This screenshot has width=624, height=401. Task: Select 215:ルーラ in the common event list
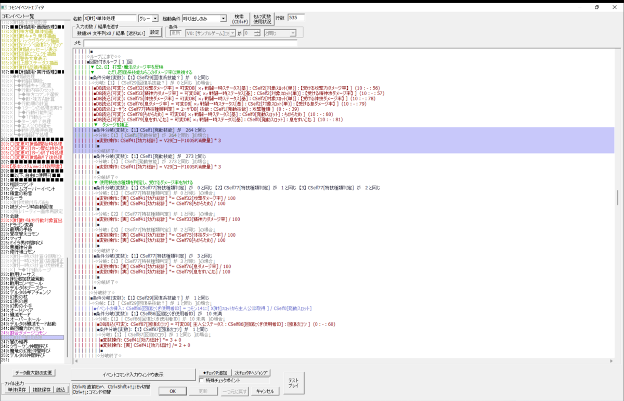click(x=13, y=198)
